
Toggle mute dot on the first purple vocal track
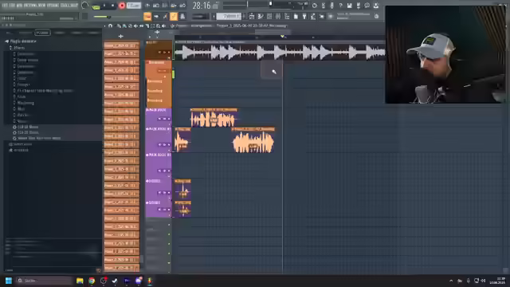147,110
